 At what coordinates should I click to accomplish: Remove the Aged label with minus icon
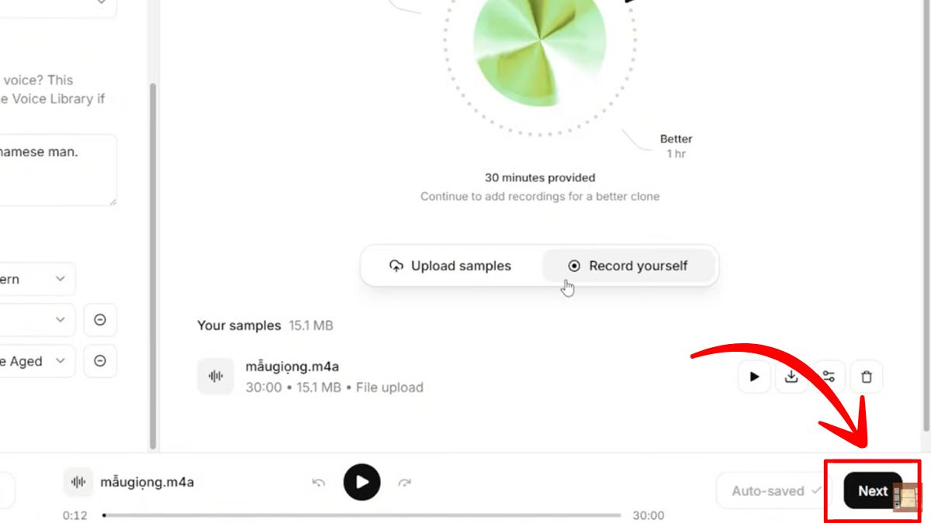pos(100,361)
